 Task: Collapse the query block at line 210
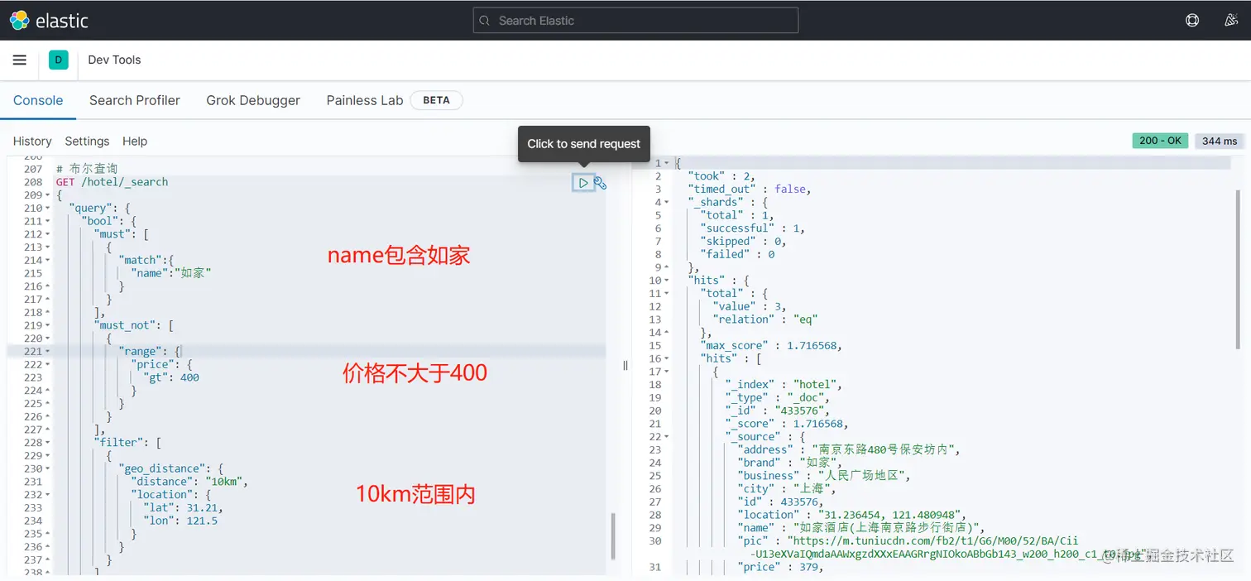tap(48, 209)
